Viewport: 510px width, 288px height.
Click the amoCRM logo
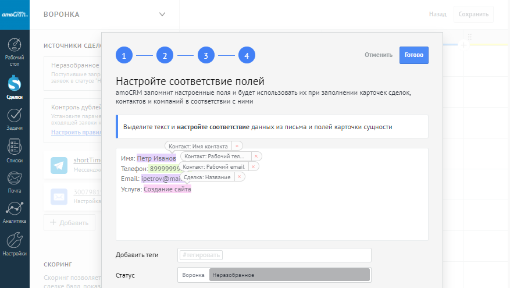(15, 14)
